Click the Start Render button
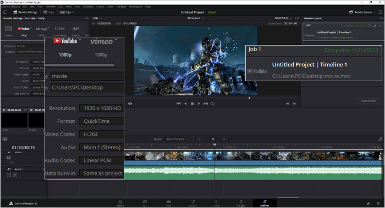 click(x=369, y=101)
